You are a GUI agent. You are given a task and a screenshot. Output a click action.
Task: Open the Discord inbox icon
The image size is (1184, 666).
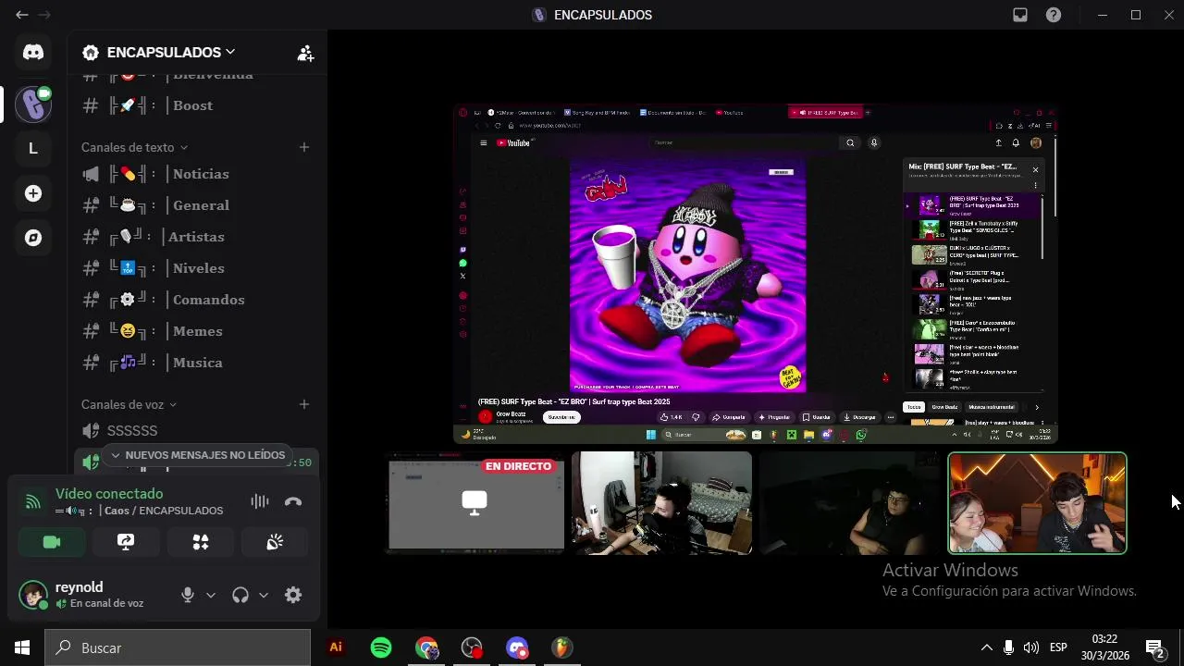pos(1019,15)
